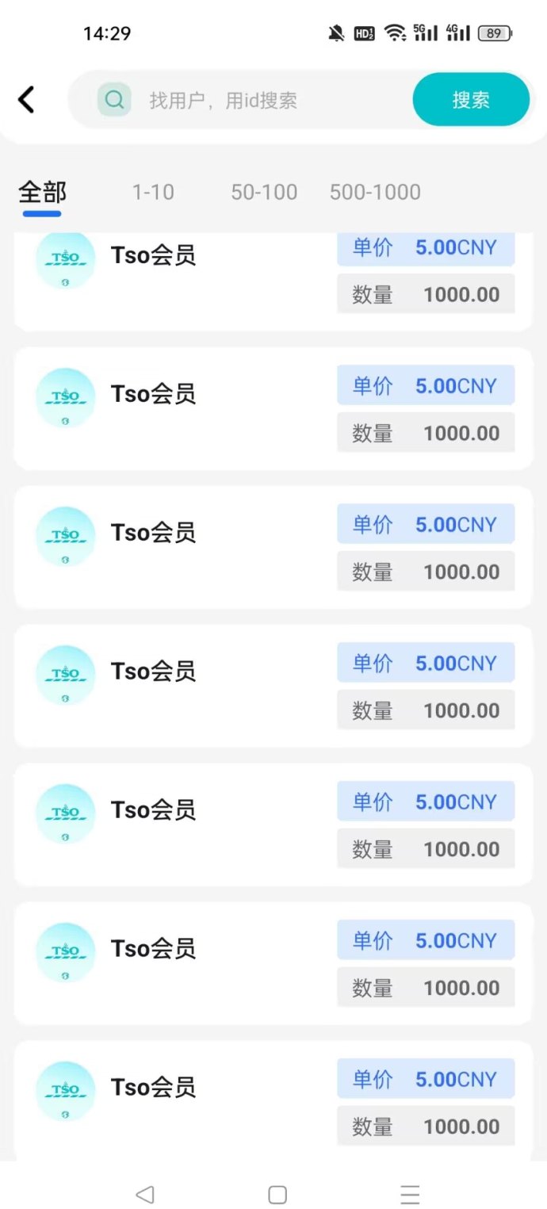Tap the magnifier icon in the search bar
The image size is (547, 1209).
[114, 99]
